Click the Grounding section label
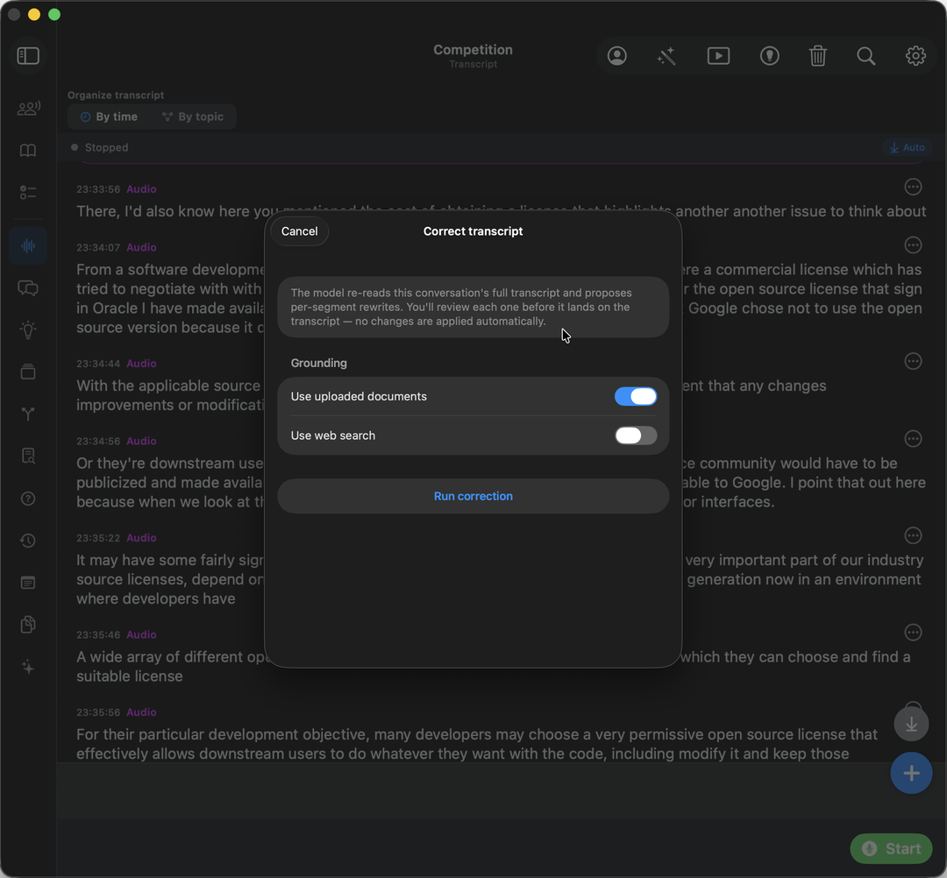This screenshot has width=947, height=878. point(319,363)
